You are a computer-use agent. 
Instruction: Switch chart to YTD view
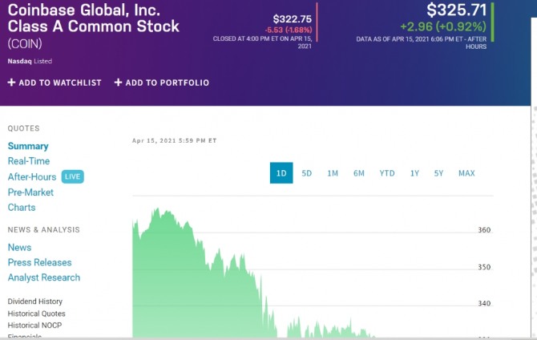tap(387, 173)
